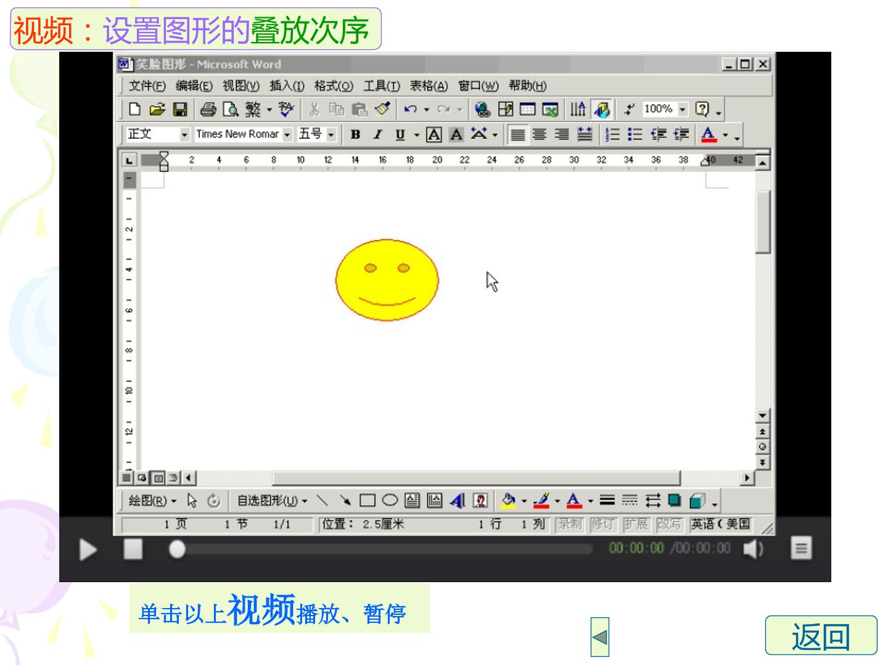Print the document
Screen dimensions: 888x666
coord(208,110)
